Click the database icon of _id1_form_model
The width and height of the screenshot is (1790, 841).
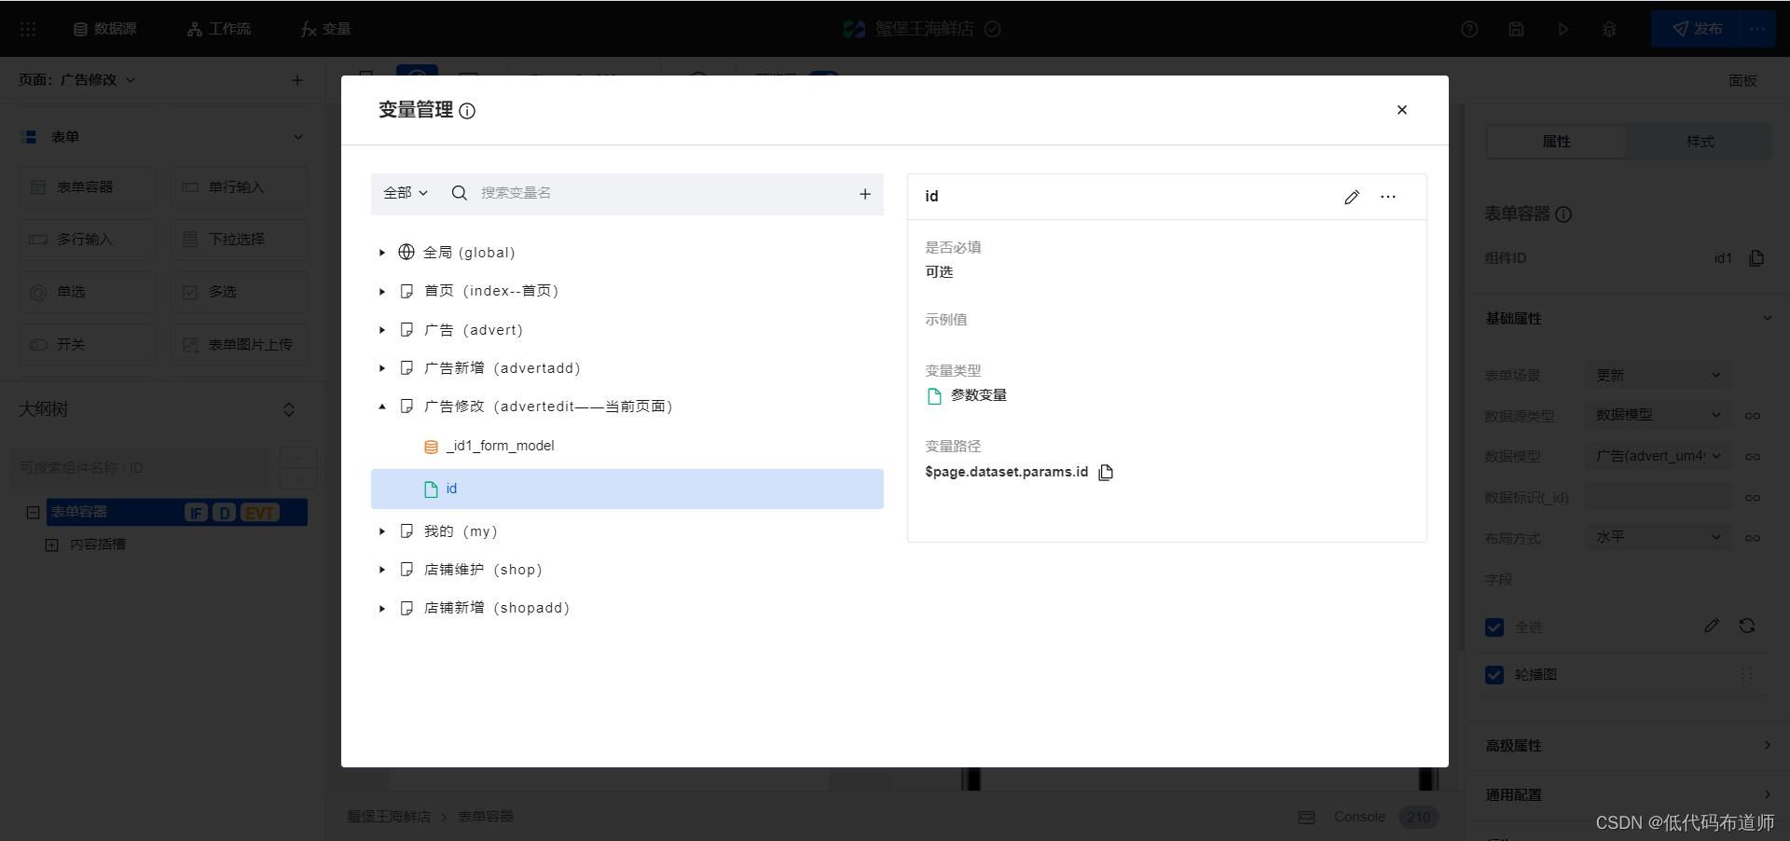click(431, 447)
